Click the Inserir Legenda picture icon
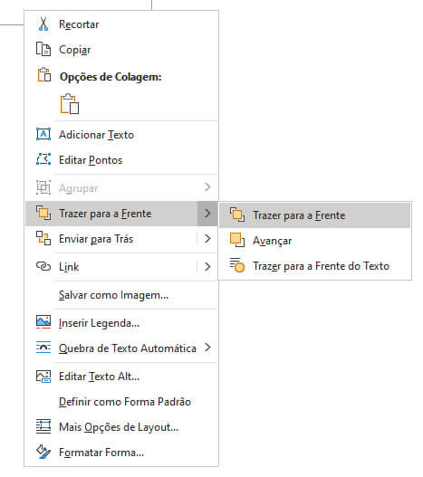 point(43,322)
